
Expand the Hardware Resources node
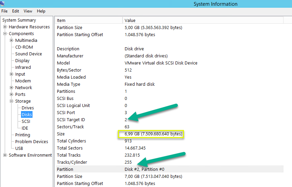(x=5, y=27)
